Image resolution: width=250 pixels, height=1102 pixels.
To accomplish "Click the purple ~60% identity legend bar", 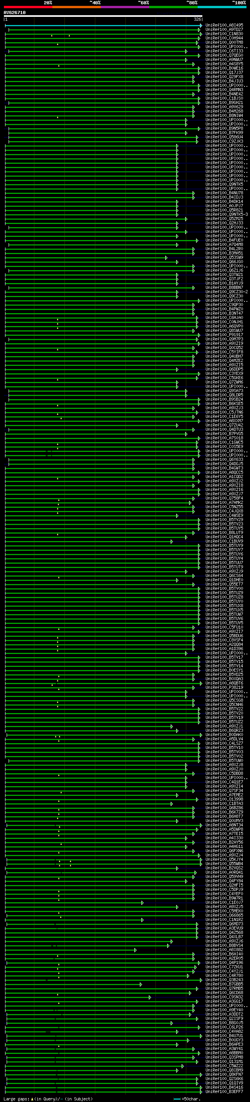I will pos(125,7).
